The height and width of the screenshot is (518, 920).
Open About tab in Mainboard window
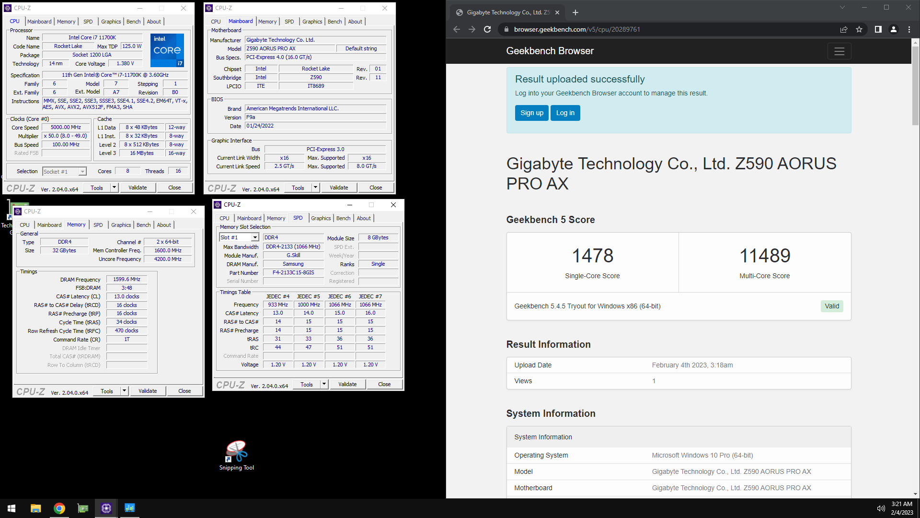(x=355, y=22)
